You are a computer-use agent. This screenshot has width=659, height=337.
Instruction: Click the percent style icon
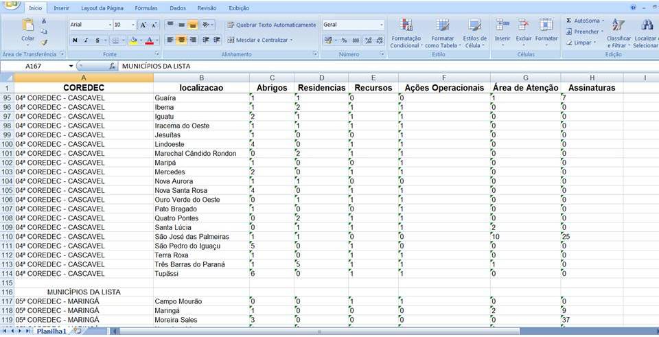tap(345, 40)
